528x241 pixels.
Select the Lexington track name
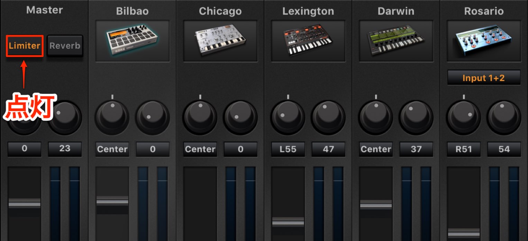coord(308,11)
